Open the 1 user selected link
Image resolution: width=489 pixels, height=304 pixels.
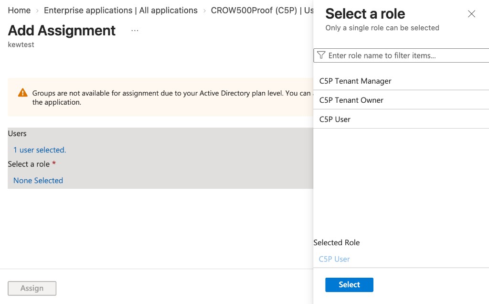click(40, 150)
